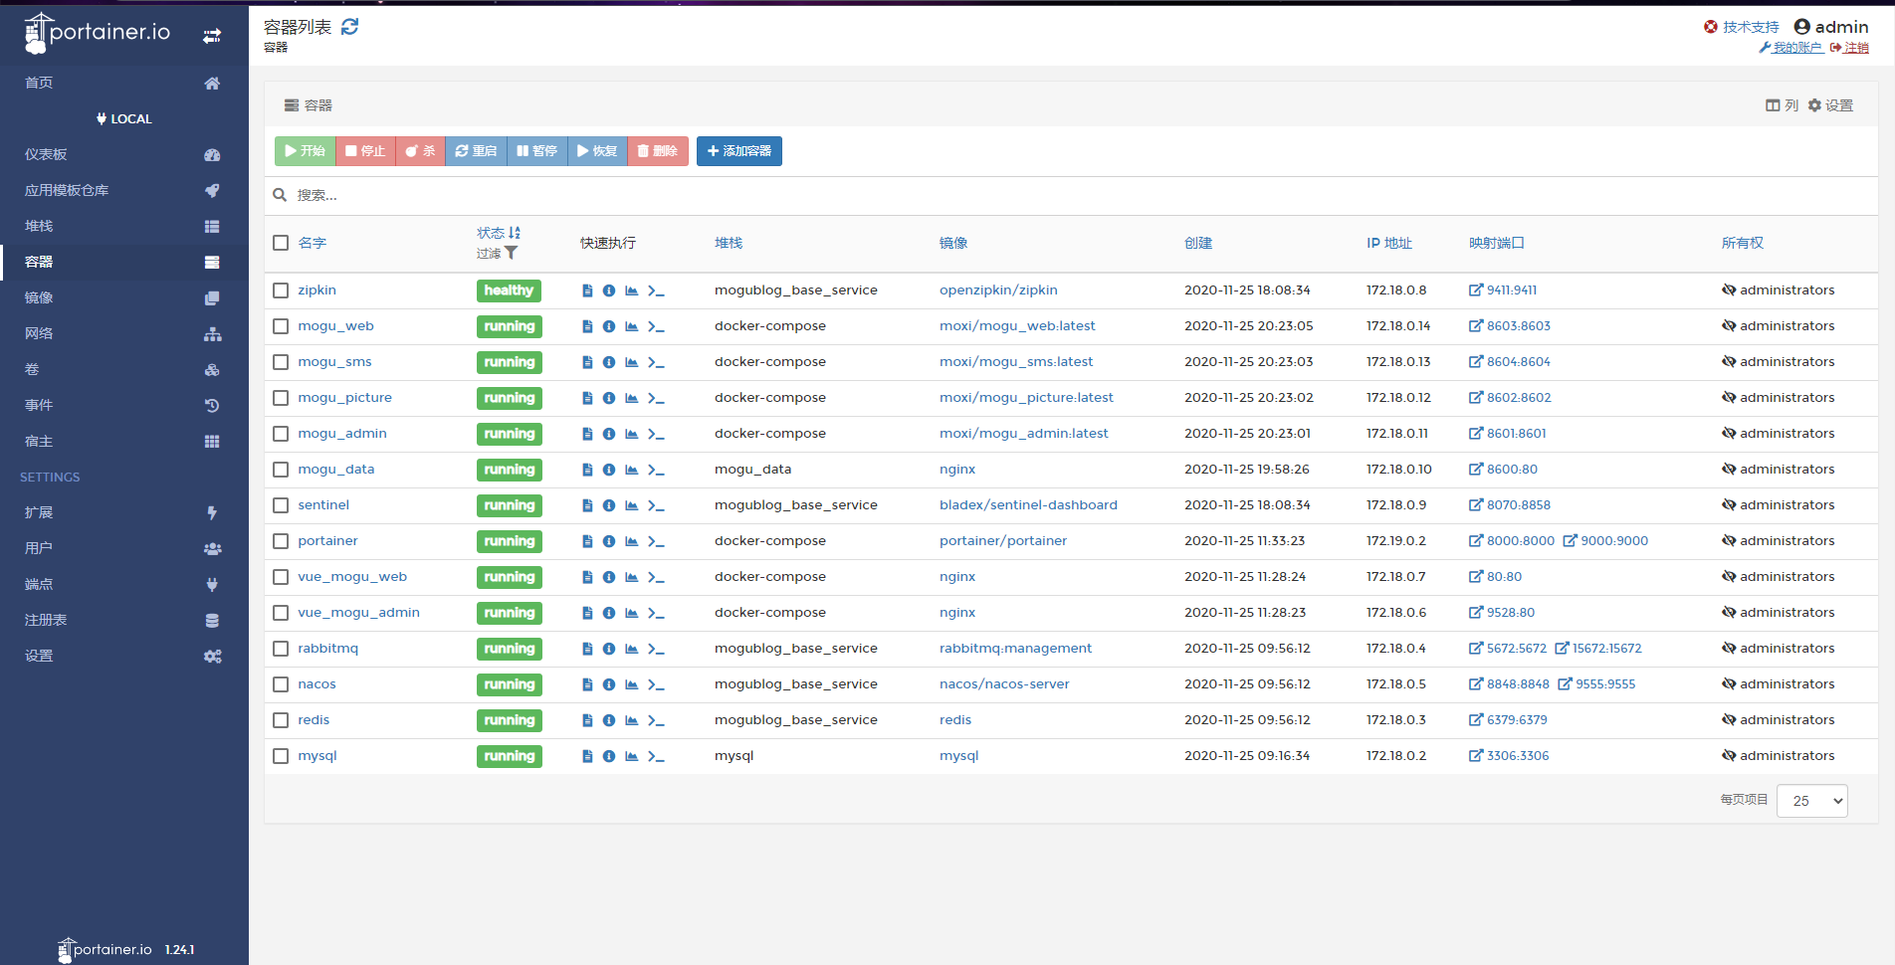Open inspect info icon for mogu_web
This screenshot has width=1895, height=965.
click(609, 326)
